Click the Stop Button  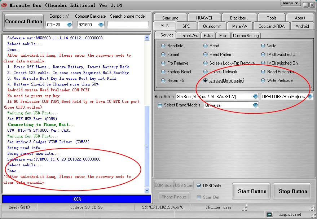292,191
